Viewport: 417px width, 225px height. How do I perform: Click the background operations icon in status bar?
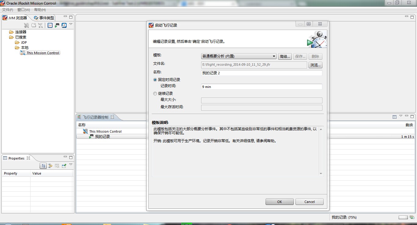click(412, 217)
